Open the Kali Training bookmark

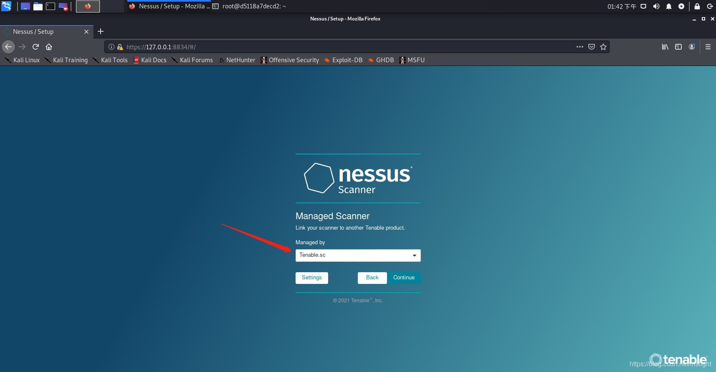coord(66,60)
